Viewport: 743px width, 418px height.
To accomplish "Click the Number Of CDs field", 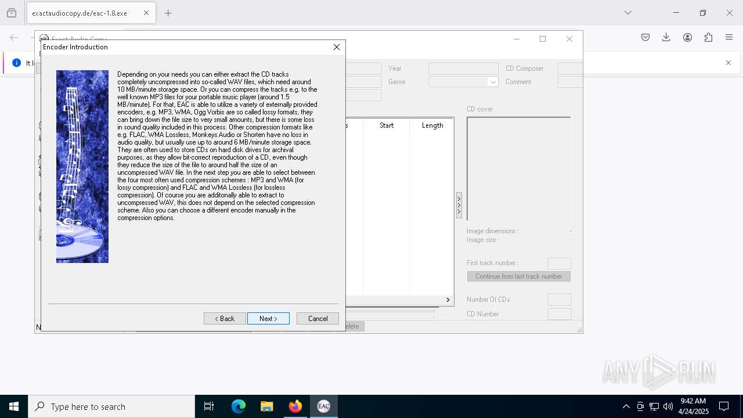I will coord(559,300).
